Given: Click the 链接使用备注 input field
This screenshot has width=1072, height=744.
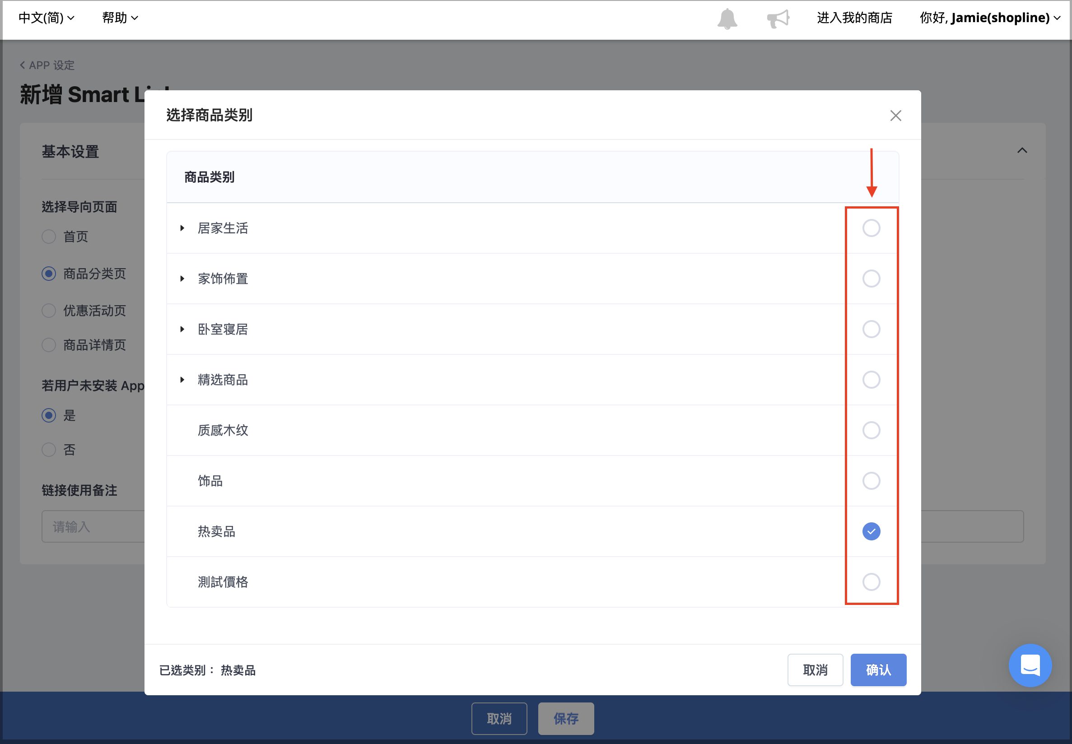Looking at the screenshot, I should pyautogui.click(x=532, y=526).
